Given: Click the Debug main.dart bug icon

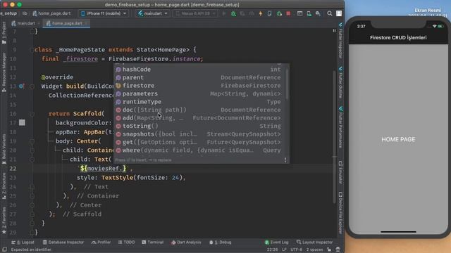Looking at the screenshot, I should pos(233,13).
